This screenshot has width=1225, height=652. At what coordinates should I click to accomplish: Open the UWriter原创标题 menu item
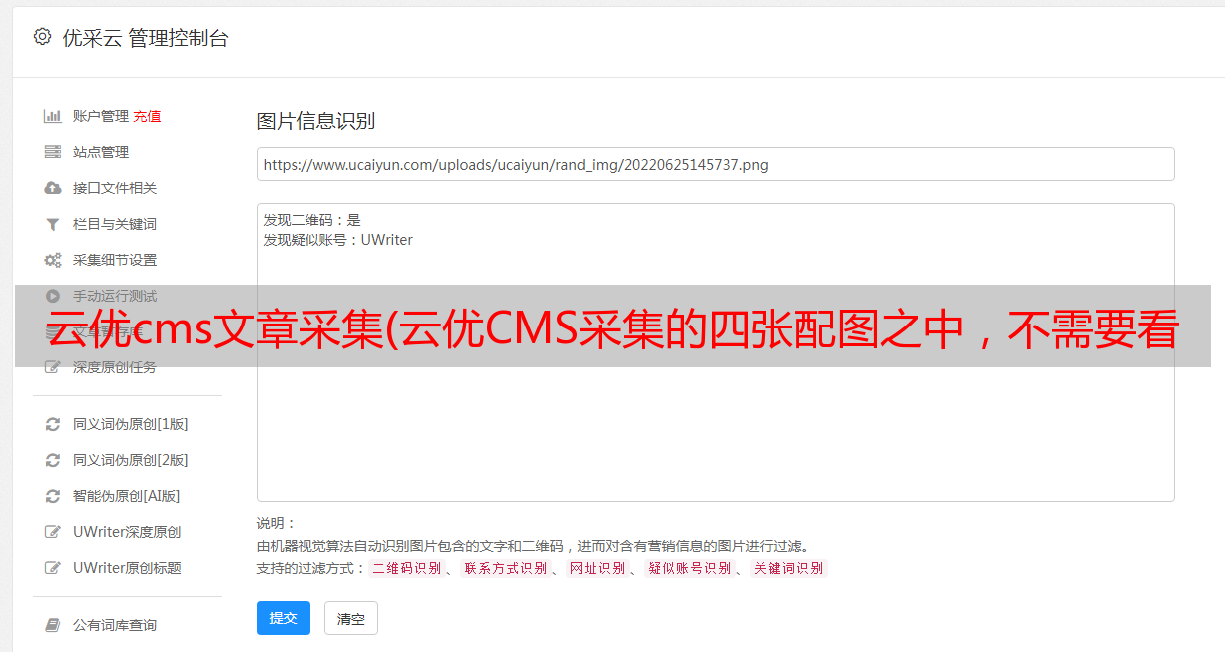[127, 568]
